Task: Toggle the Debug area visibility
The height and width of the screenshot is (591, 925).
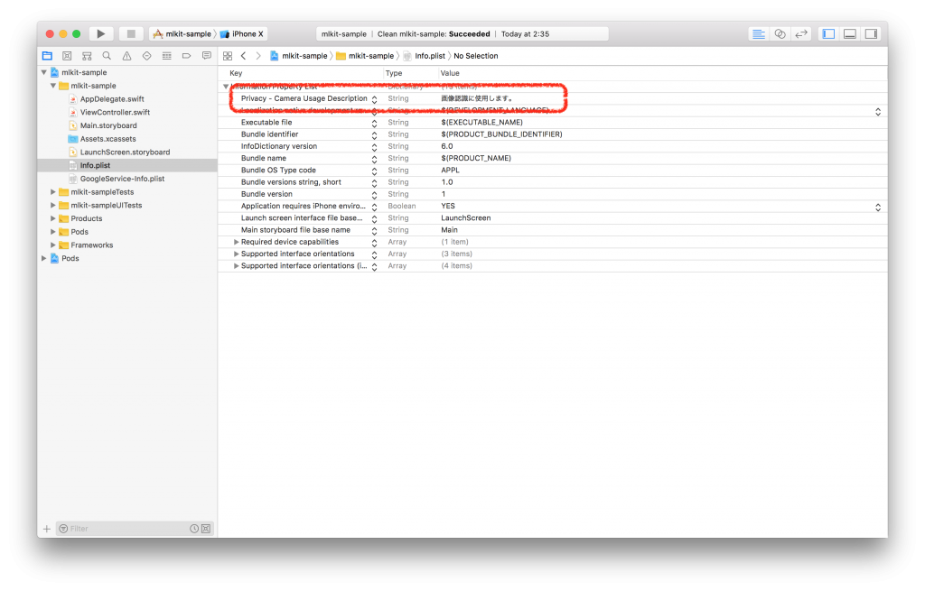Action: pos(850,34)
